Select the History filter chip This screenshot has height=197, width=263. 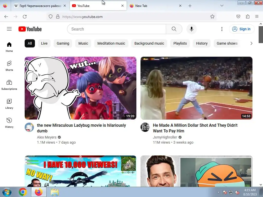click(202, 43)
